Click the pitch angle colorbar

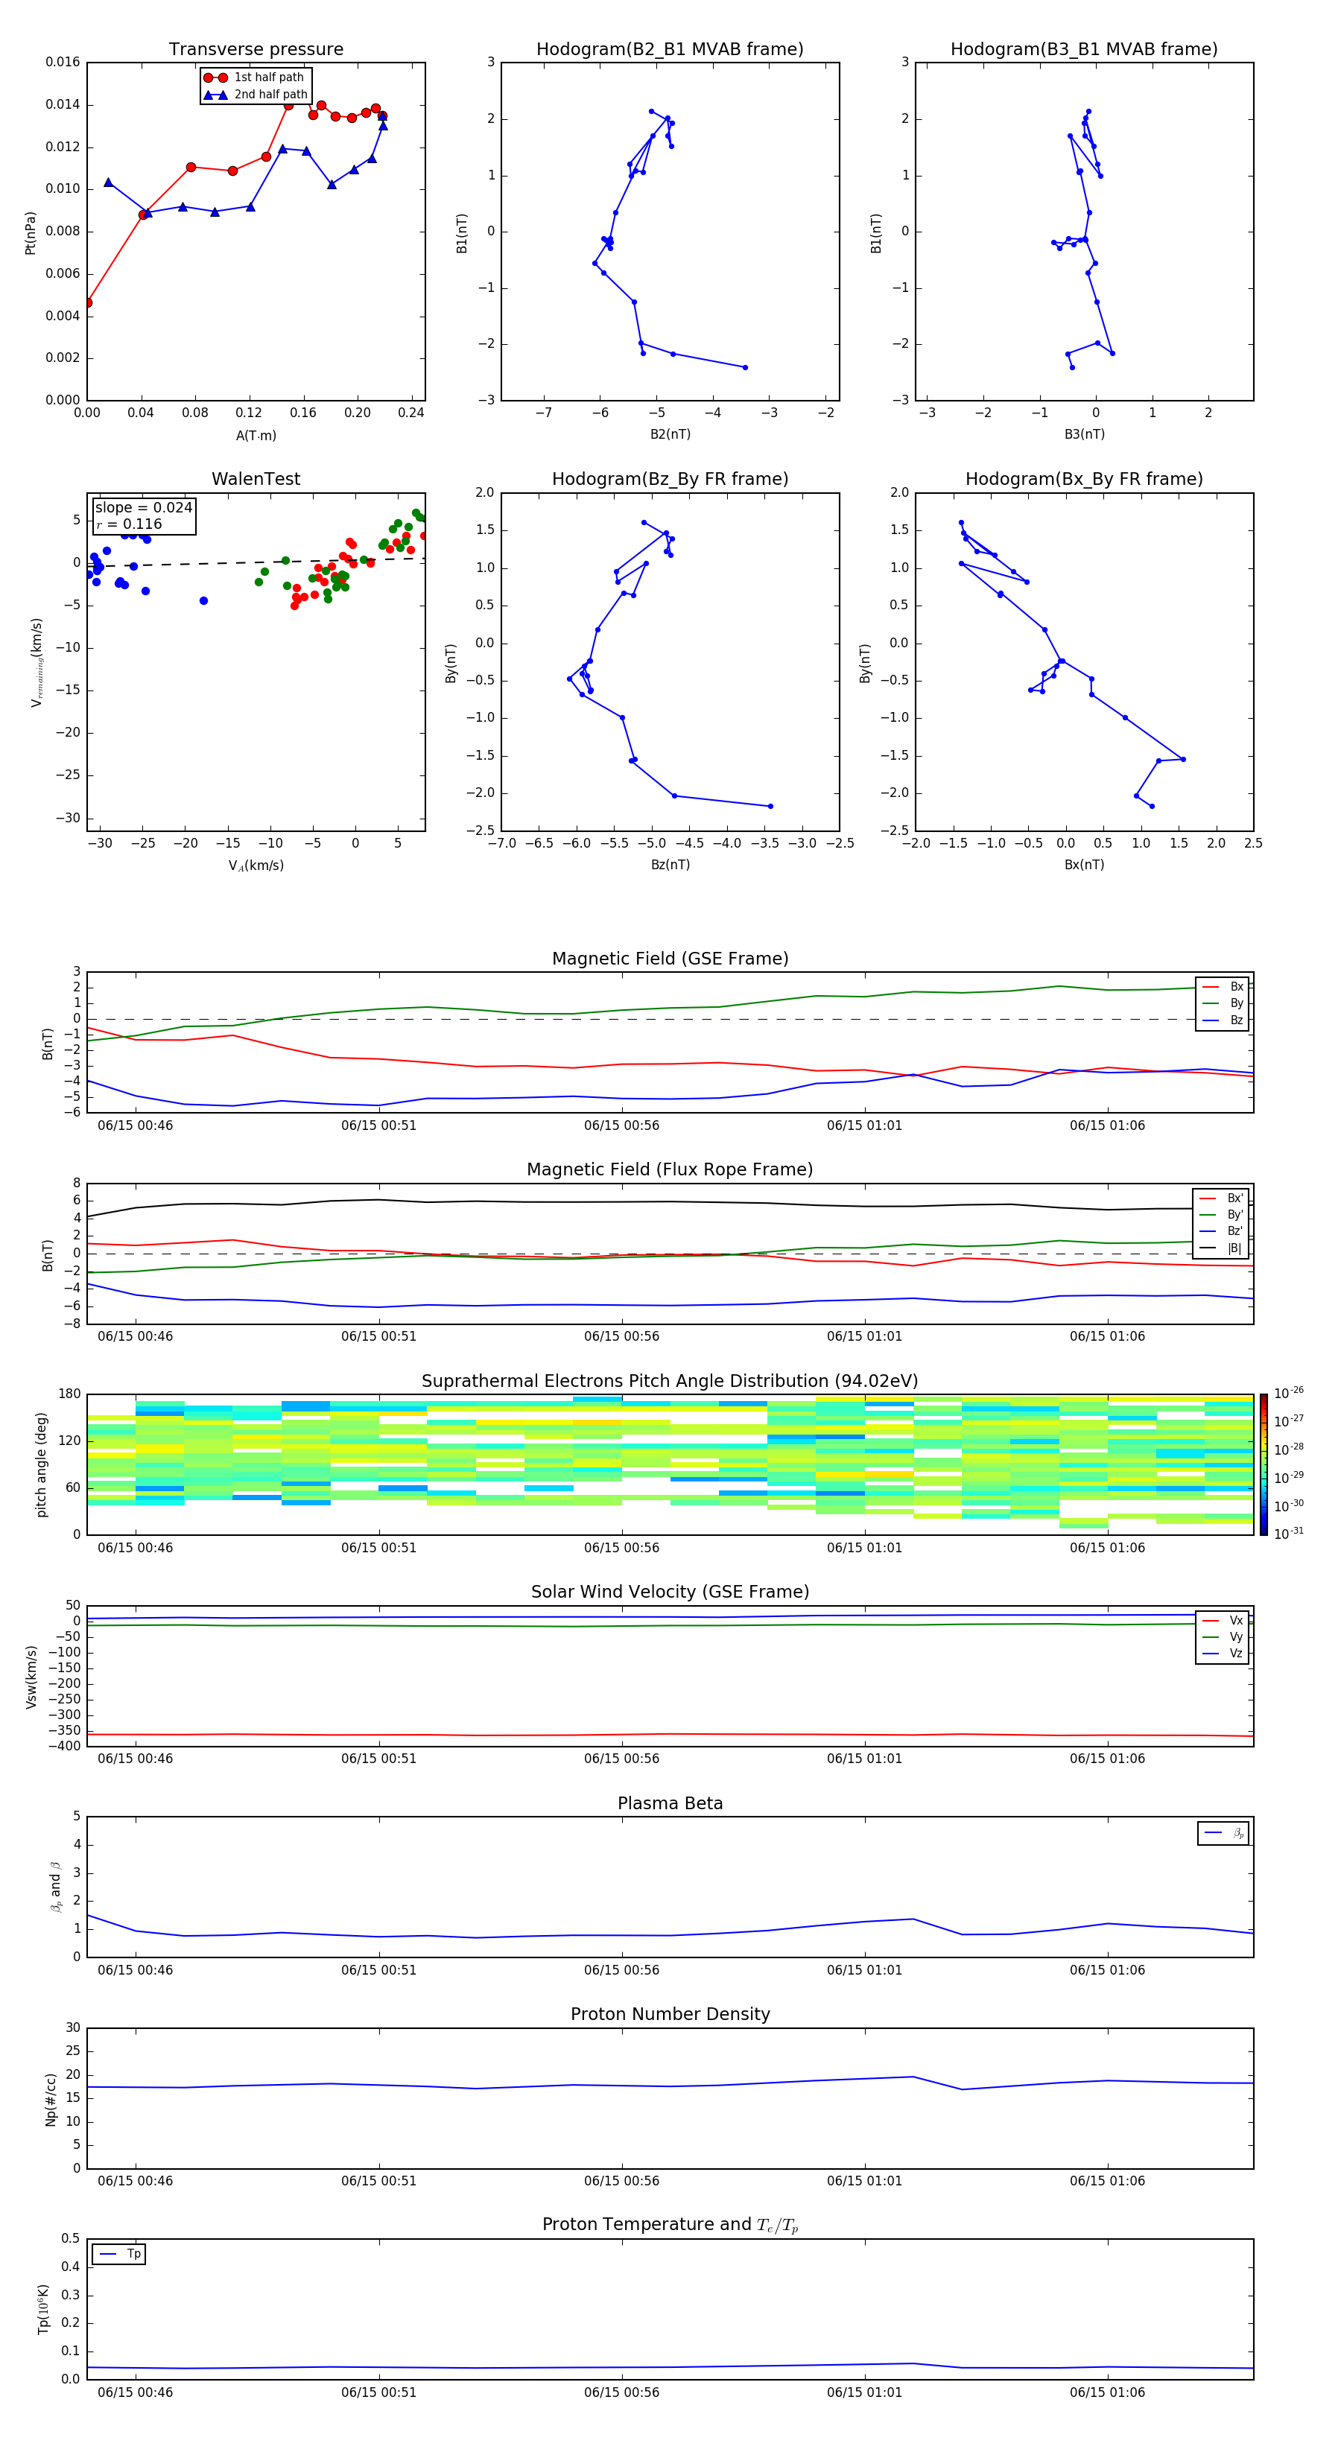coord(1264,1464)
